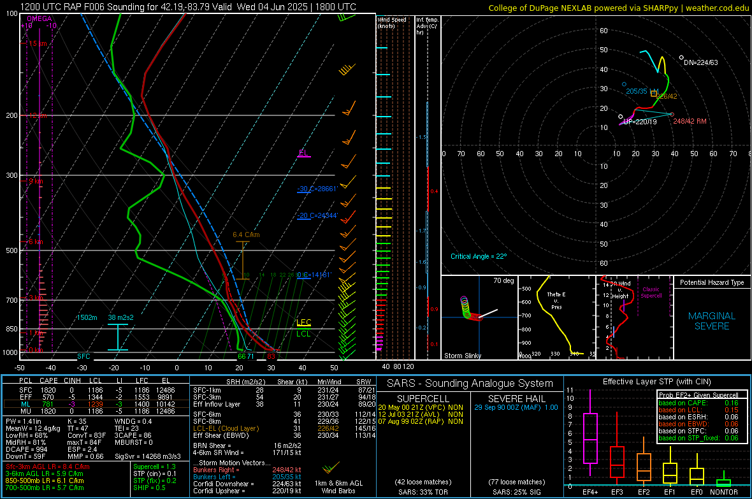Image resolution: width=752 pixels, height=499 pixels.
Task: Click the Wind Speed (knots) panel header
Action: pyautogui.click(x=392, y=22)
